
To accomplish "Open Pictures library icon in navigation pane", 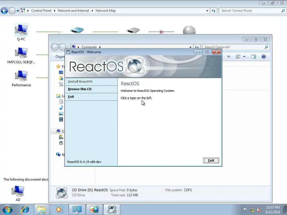I will tap(61, 114).
